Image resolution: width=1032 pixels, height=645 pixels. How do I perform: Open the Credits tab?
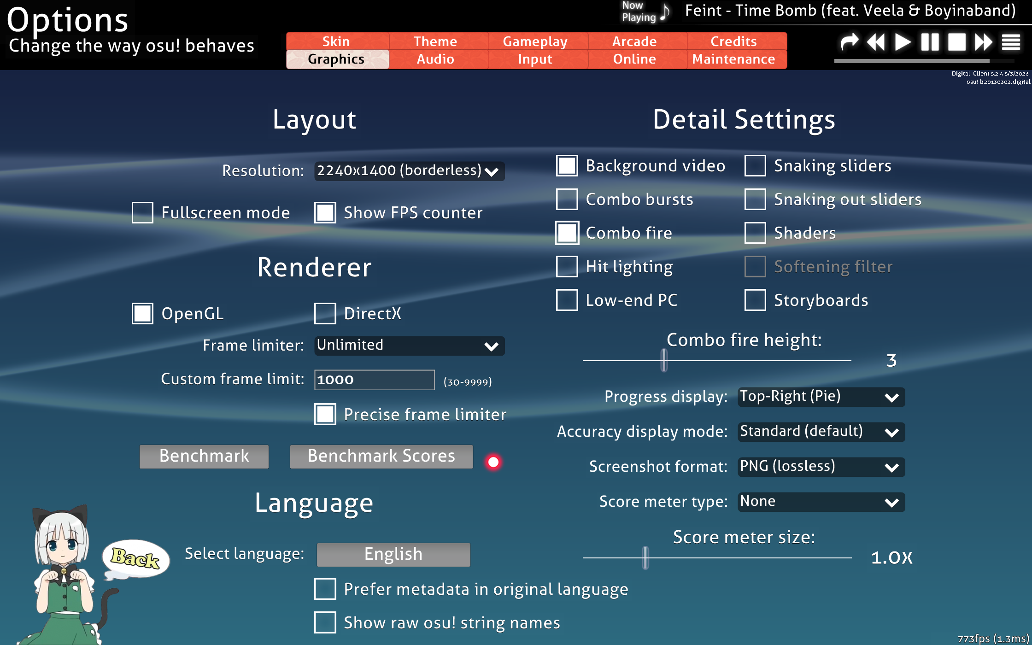734,41
